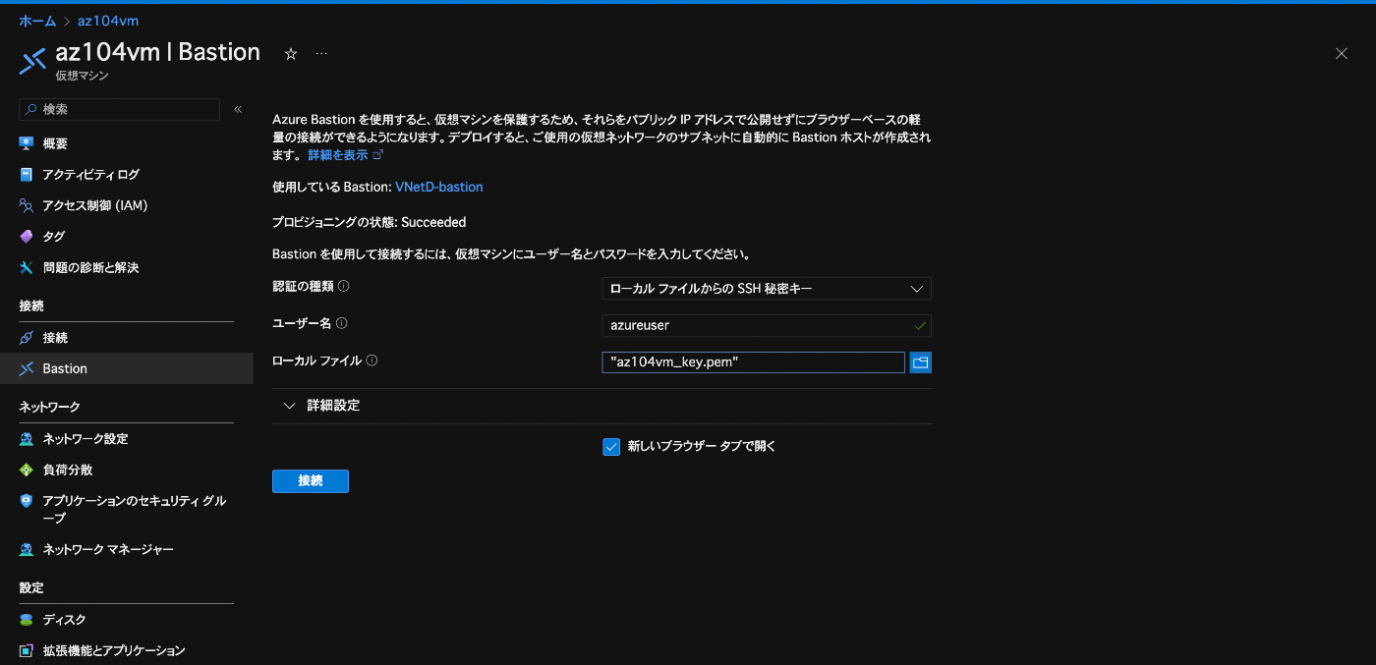
Task: Click the 拡張機能とアプリケーション icon
Action: click(x=27, y=650)
